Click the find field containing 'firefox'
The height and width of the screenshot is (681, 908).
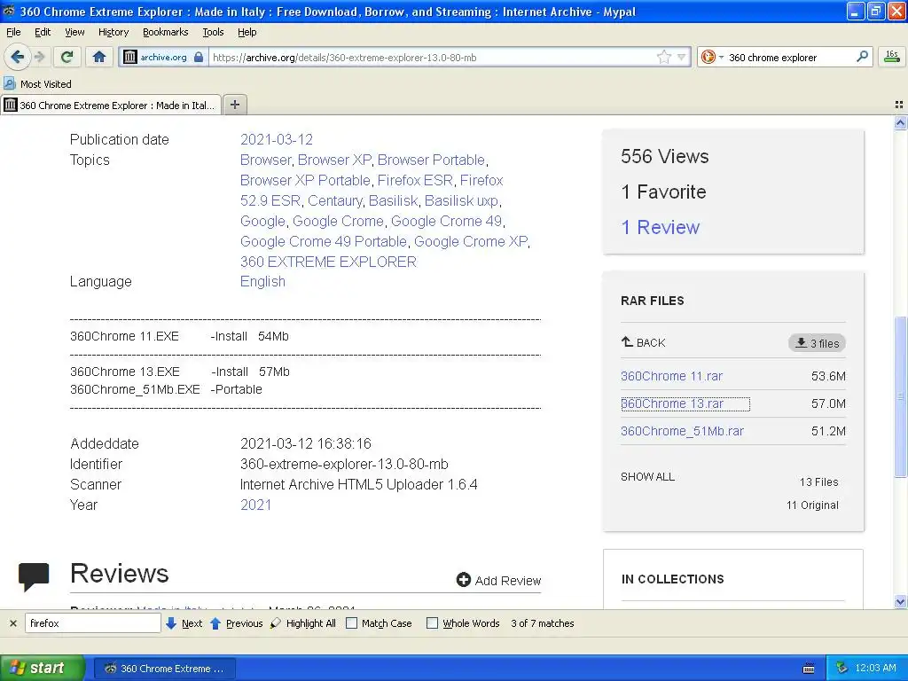tap(92, 623)
